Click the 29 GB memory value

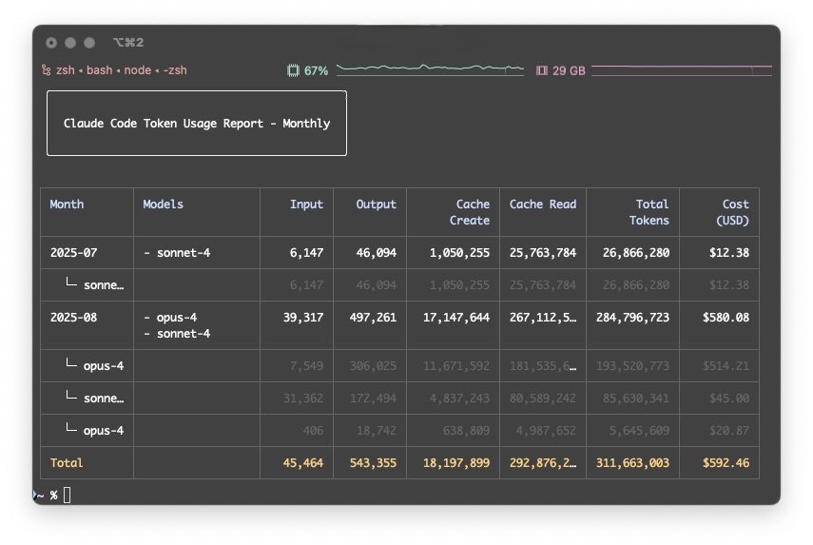click(569, 70)
